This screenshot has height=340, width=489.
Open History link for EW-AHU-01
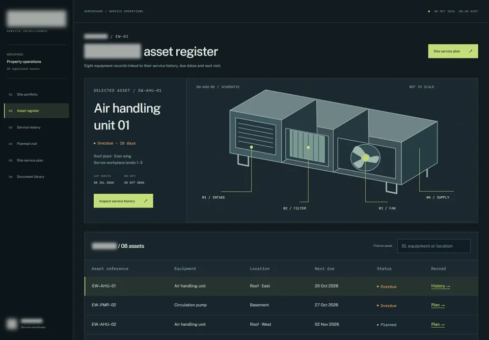click(x=440, y=286)
